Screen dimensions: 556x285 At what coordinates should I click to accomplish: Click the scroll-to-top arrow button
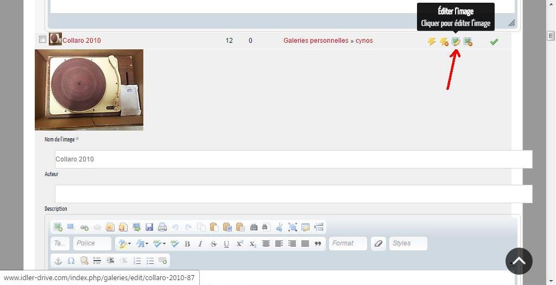tap(519, 261)
